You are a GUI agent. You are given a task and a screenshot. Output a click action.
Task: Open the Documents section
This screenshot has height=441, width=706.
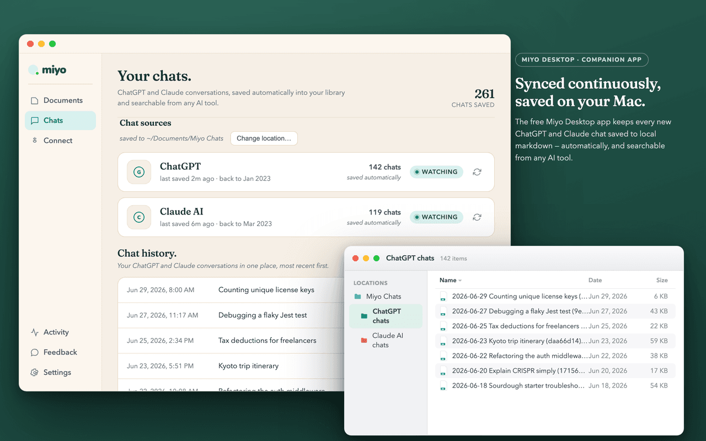click(x=60, y=100)
